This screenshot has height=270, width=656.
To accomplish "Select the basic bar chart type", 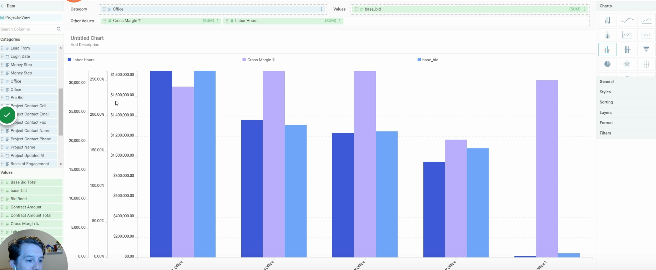I will pos(607,20).
